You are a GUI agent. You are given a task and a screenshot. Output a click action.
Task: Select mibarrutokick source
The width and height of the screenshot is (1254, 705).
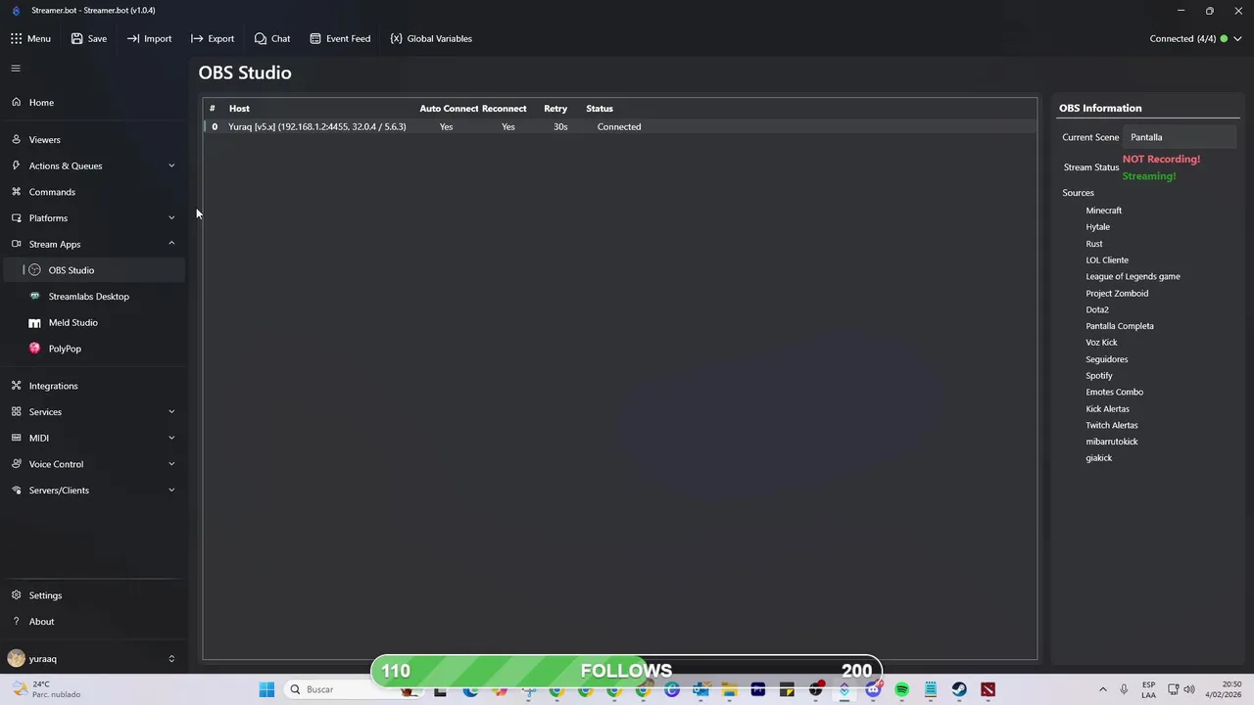1112,442
